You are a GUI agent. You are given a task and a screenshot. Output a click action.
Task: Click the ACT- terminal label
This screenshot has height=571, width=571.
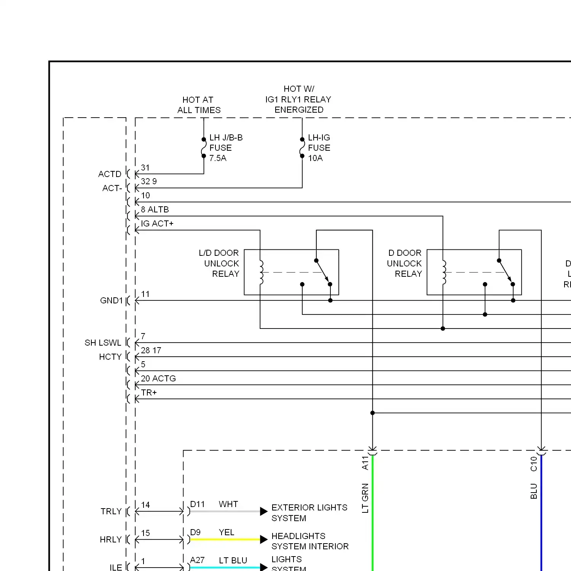(x=112, y=188)
